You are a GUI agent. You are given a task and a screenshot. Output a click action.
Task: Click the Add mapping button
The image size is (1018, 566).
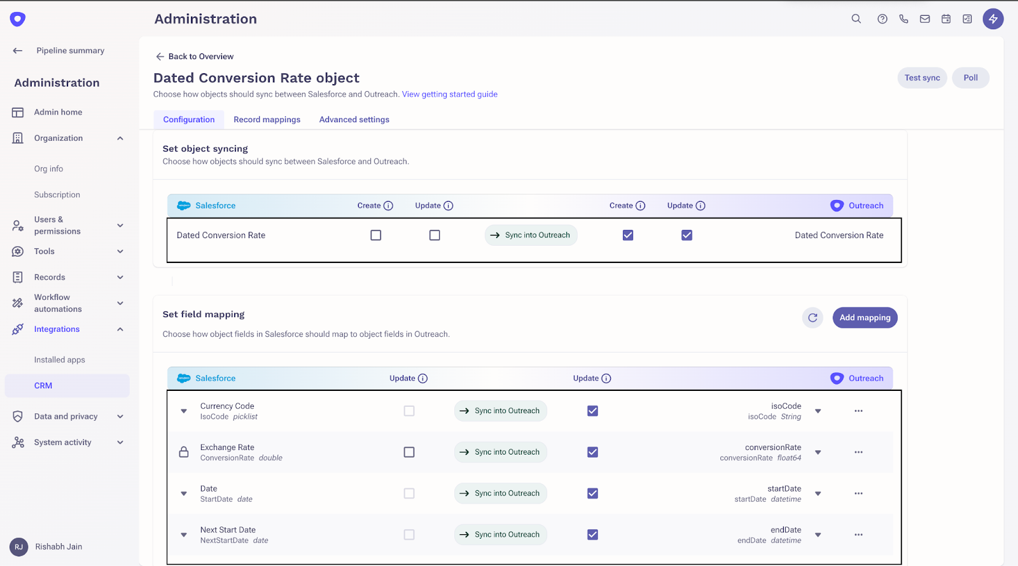[x=865, y=318]
